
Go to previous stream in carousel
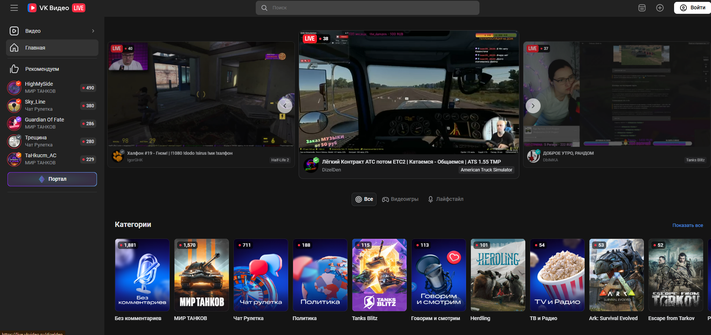click(285, 106)
